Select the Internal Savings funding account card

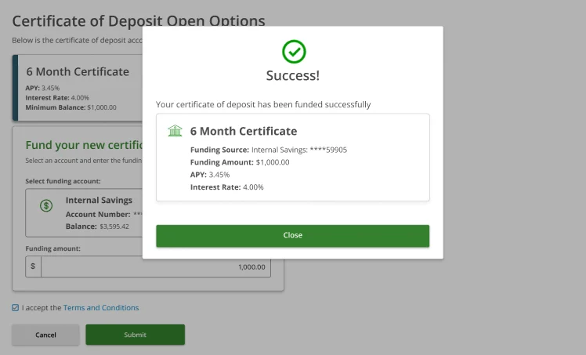coord(84,213)
